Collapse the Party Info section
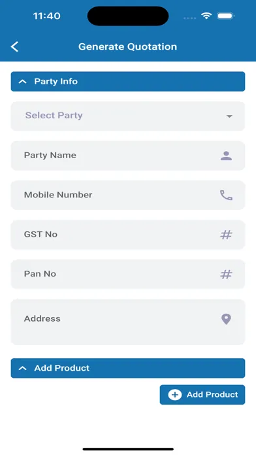 [128, 82]
